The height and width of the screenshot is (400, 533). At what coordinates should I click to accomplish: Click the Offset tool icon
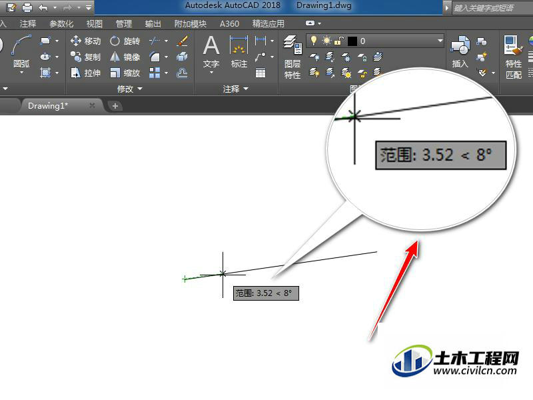coord(183,73)
